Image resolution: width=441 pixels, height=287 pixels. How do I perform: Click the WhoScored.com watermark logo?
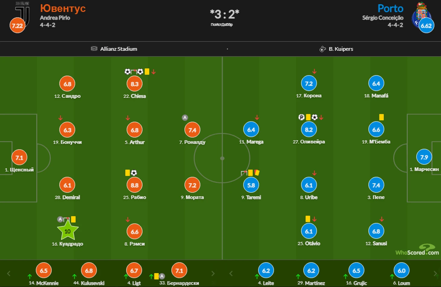coord(417,250)
